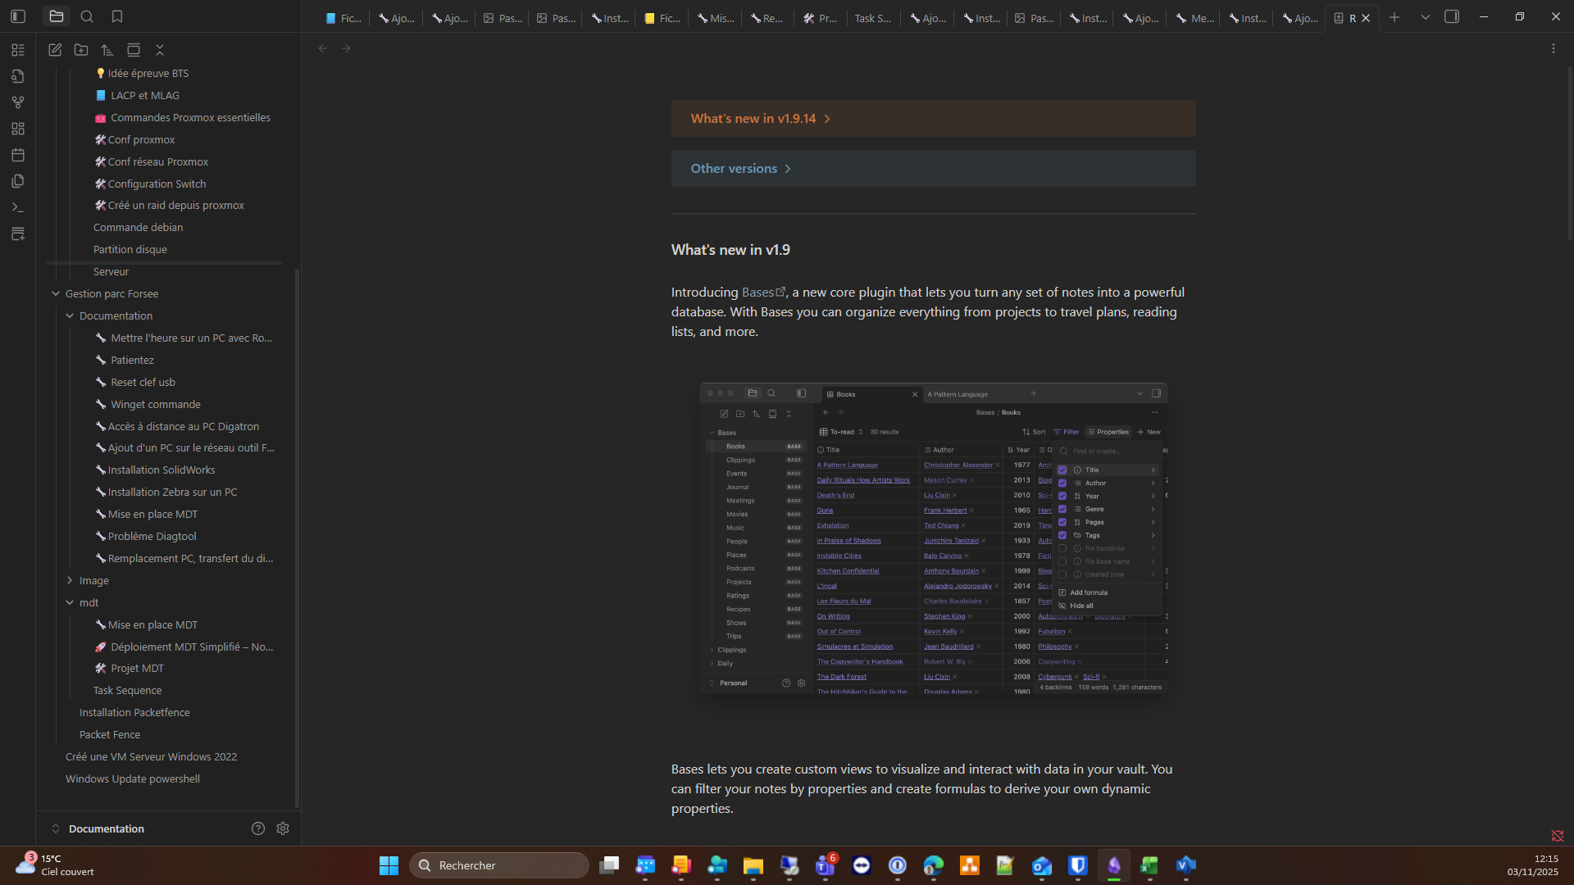This screenshot has height=885, width=1574.
Task: Open the graph view from the ribbon
Action: 18,102
